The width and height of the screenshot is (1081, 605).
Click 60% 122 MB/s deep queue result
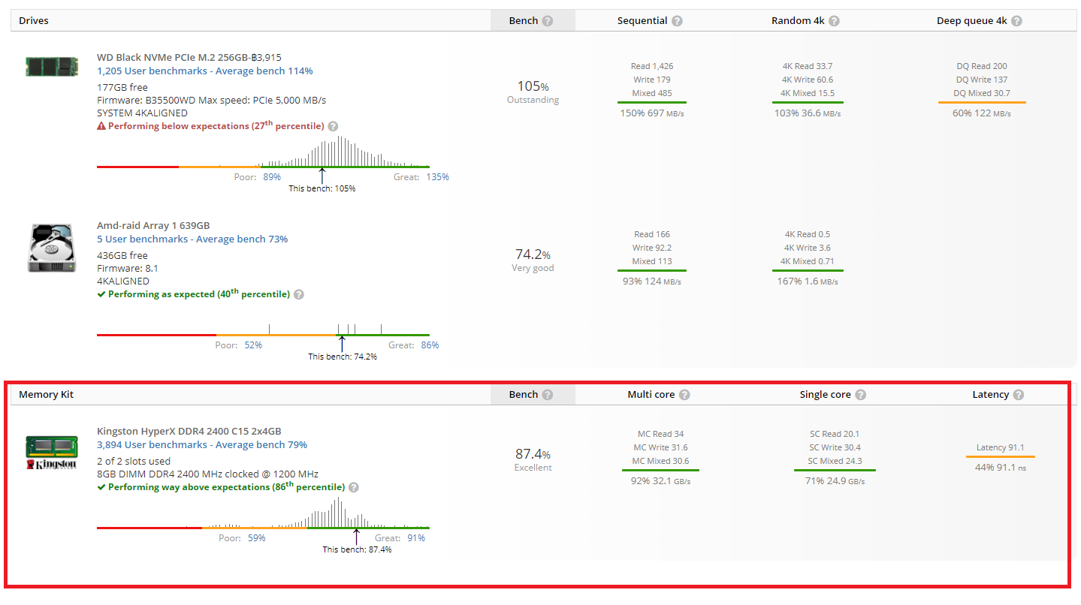point(982,113)
